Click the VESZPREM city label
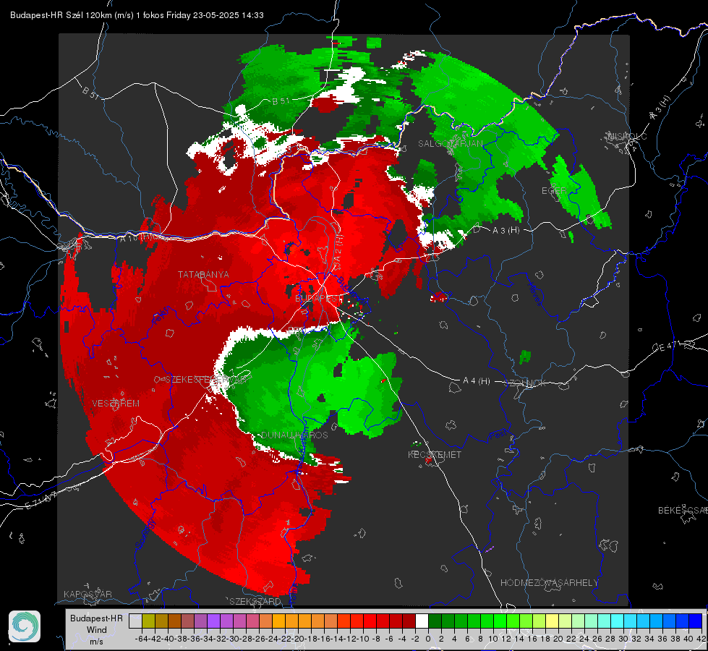The width and height of the screenshot is (708, 651). pos(116,404)
